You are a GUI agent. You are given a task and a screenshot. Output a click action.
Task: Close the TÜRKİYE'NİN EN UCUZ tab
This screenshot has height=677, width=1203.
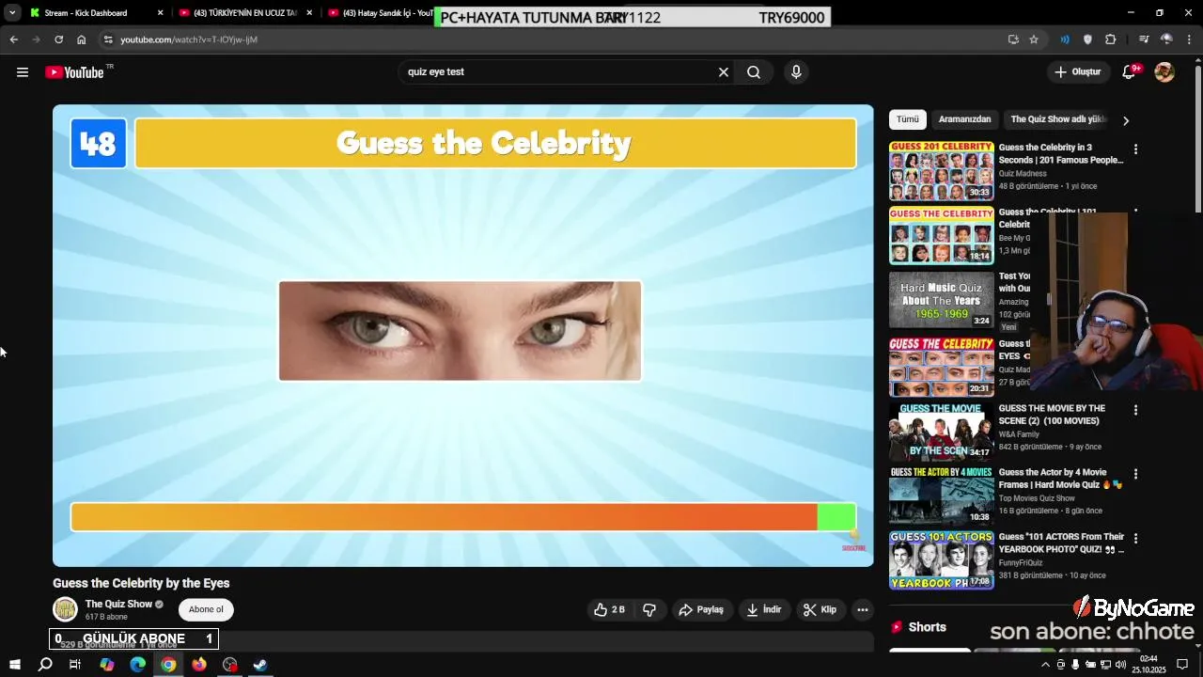point(310,13)
